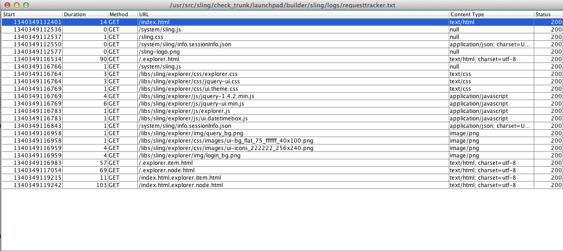Select the ui.datetimebox.js request row

(x=292, y=118)
